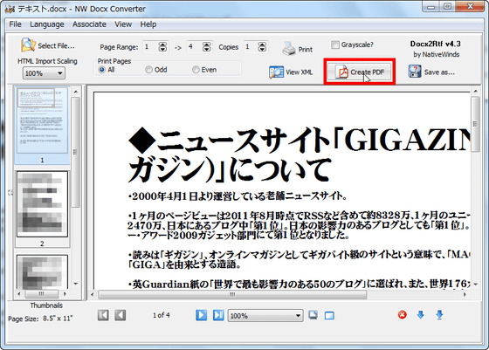
Task: Go to next page
Action: pos(201,315)
